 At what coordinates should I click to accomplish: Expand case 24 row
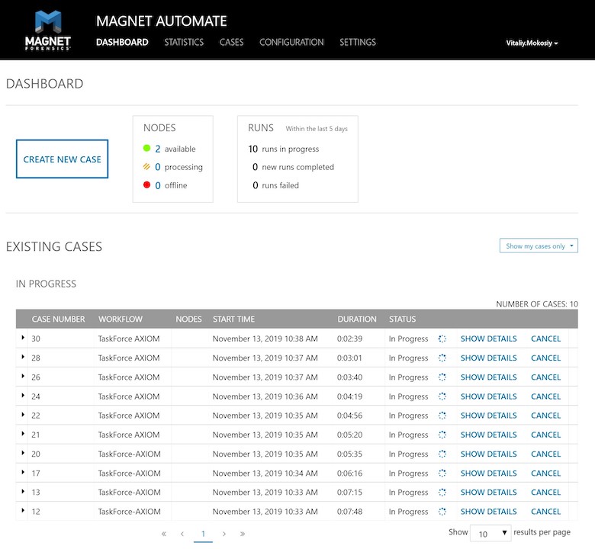click(23, 395)
